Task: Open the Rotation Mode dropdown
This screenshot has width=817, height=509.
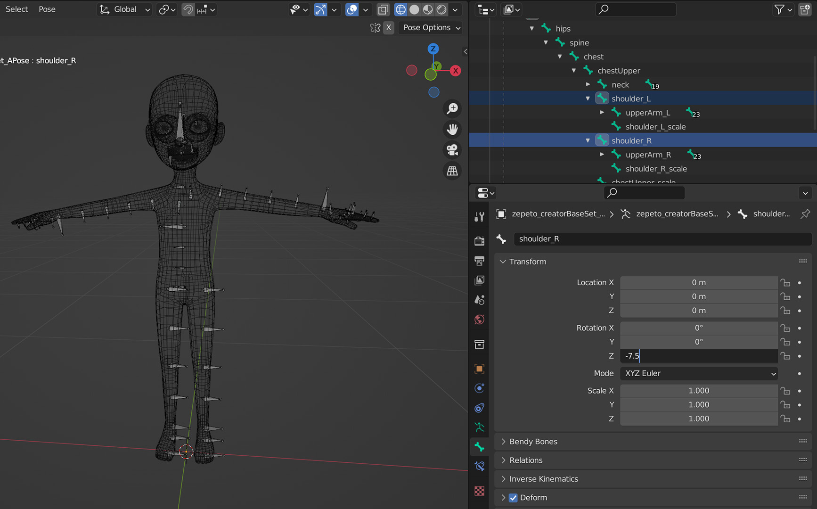Action: coord(699,373)
